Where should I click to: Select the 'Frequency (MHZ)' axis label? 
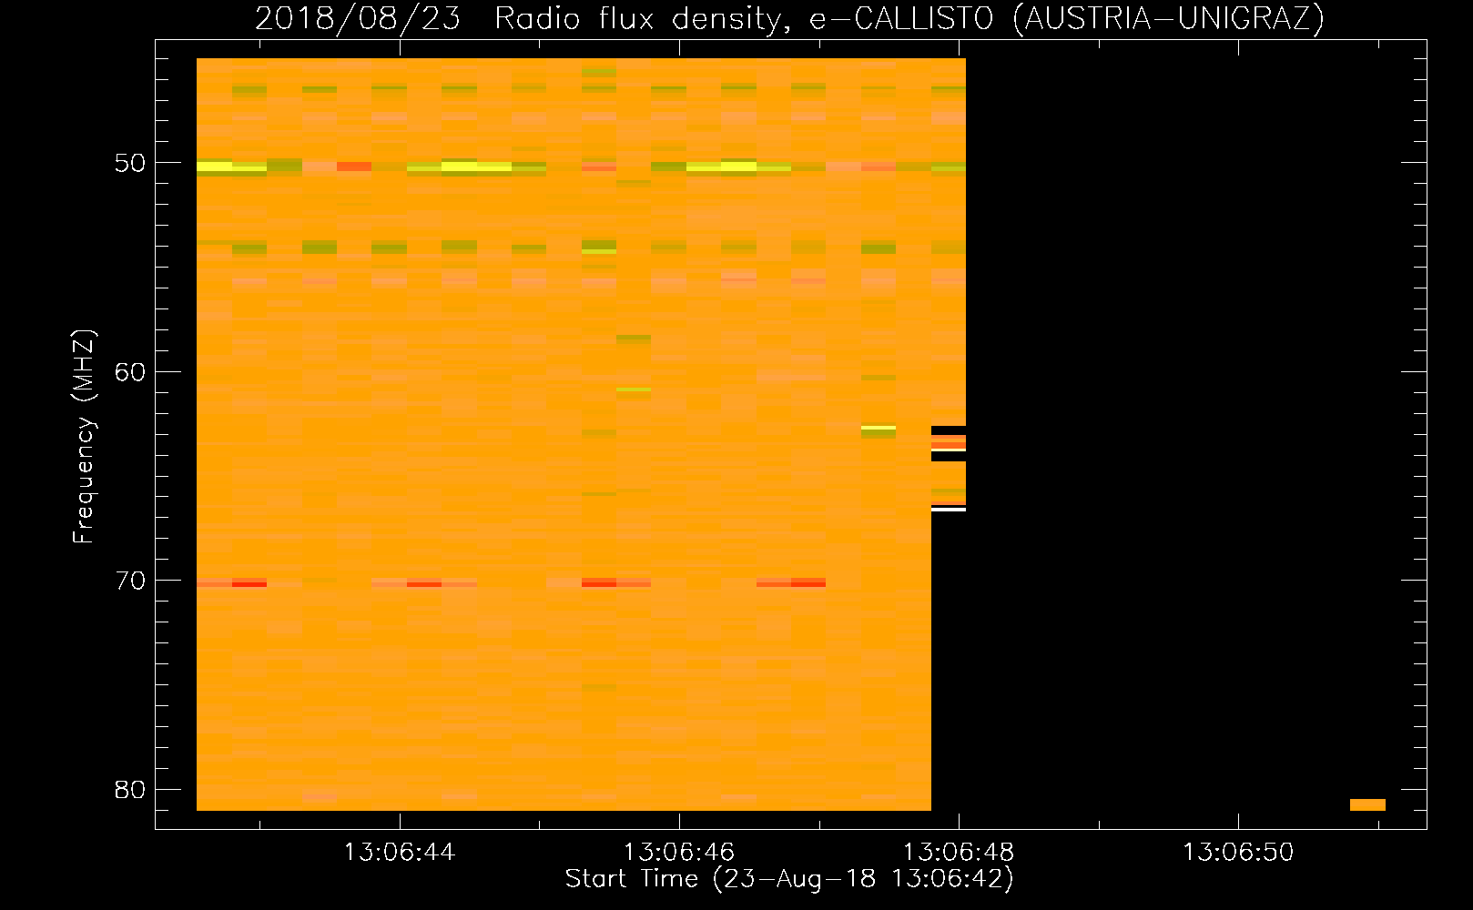[x=84, y=437]
